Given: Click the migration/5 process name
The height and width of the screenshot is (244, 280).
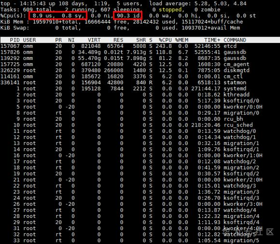Looking at the screenshot, I should [241, 241].
